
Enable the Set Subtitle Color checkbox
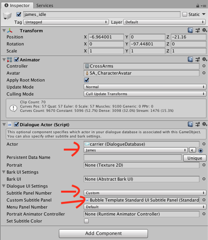(x=86, y=221)
